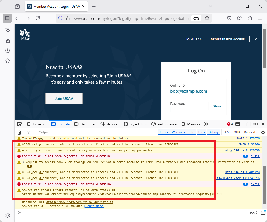Click the red error count badge

click(x=230, y=124)
